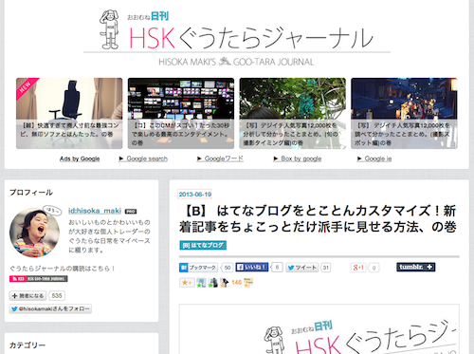The height and width of the screenshot is (354, 474).
Task: Click the カテゴリー section heading
Action: pyautogui.click(x=27, y=345)
